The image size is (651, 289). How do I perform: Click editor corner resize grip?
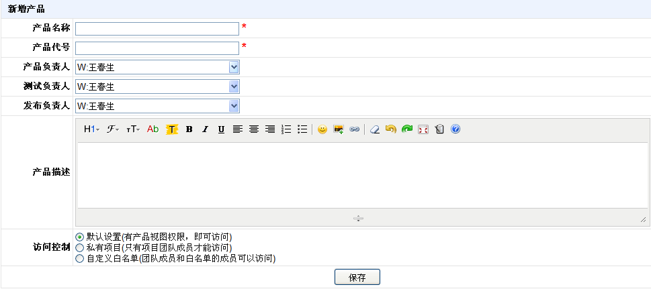[643, 220]
